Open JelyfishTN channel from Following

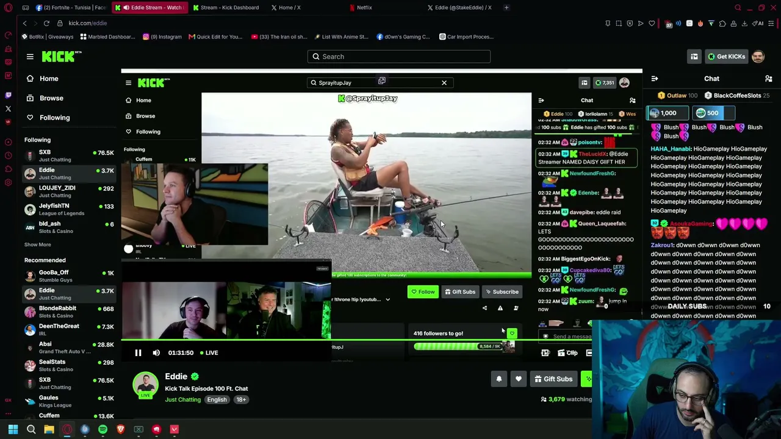[69, 209]
